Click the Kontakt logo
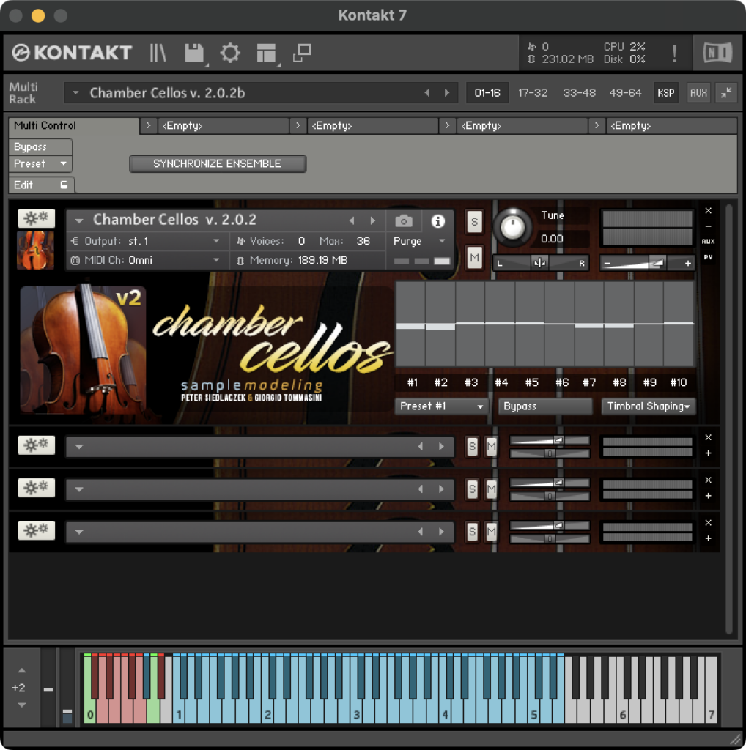 click(x=72, y=53)
